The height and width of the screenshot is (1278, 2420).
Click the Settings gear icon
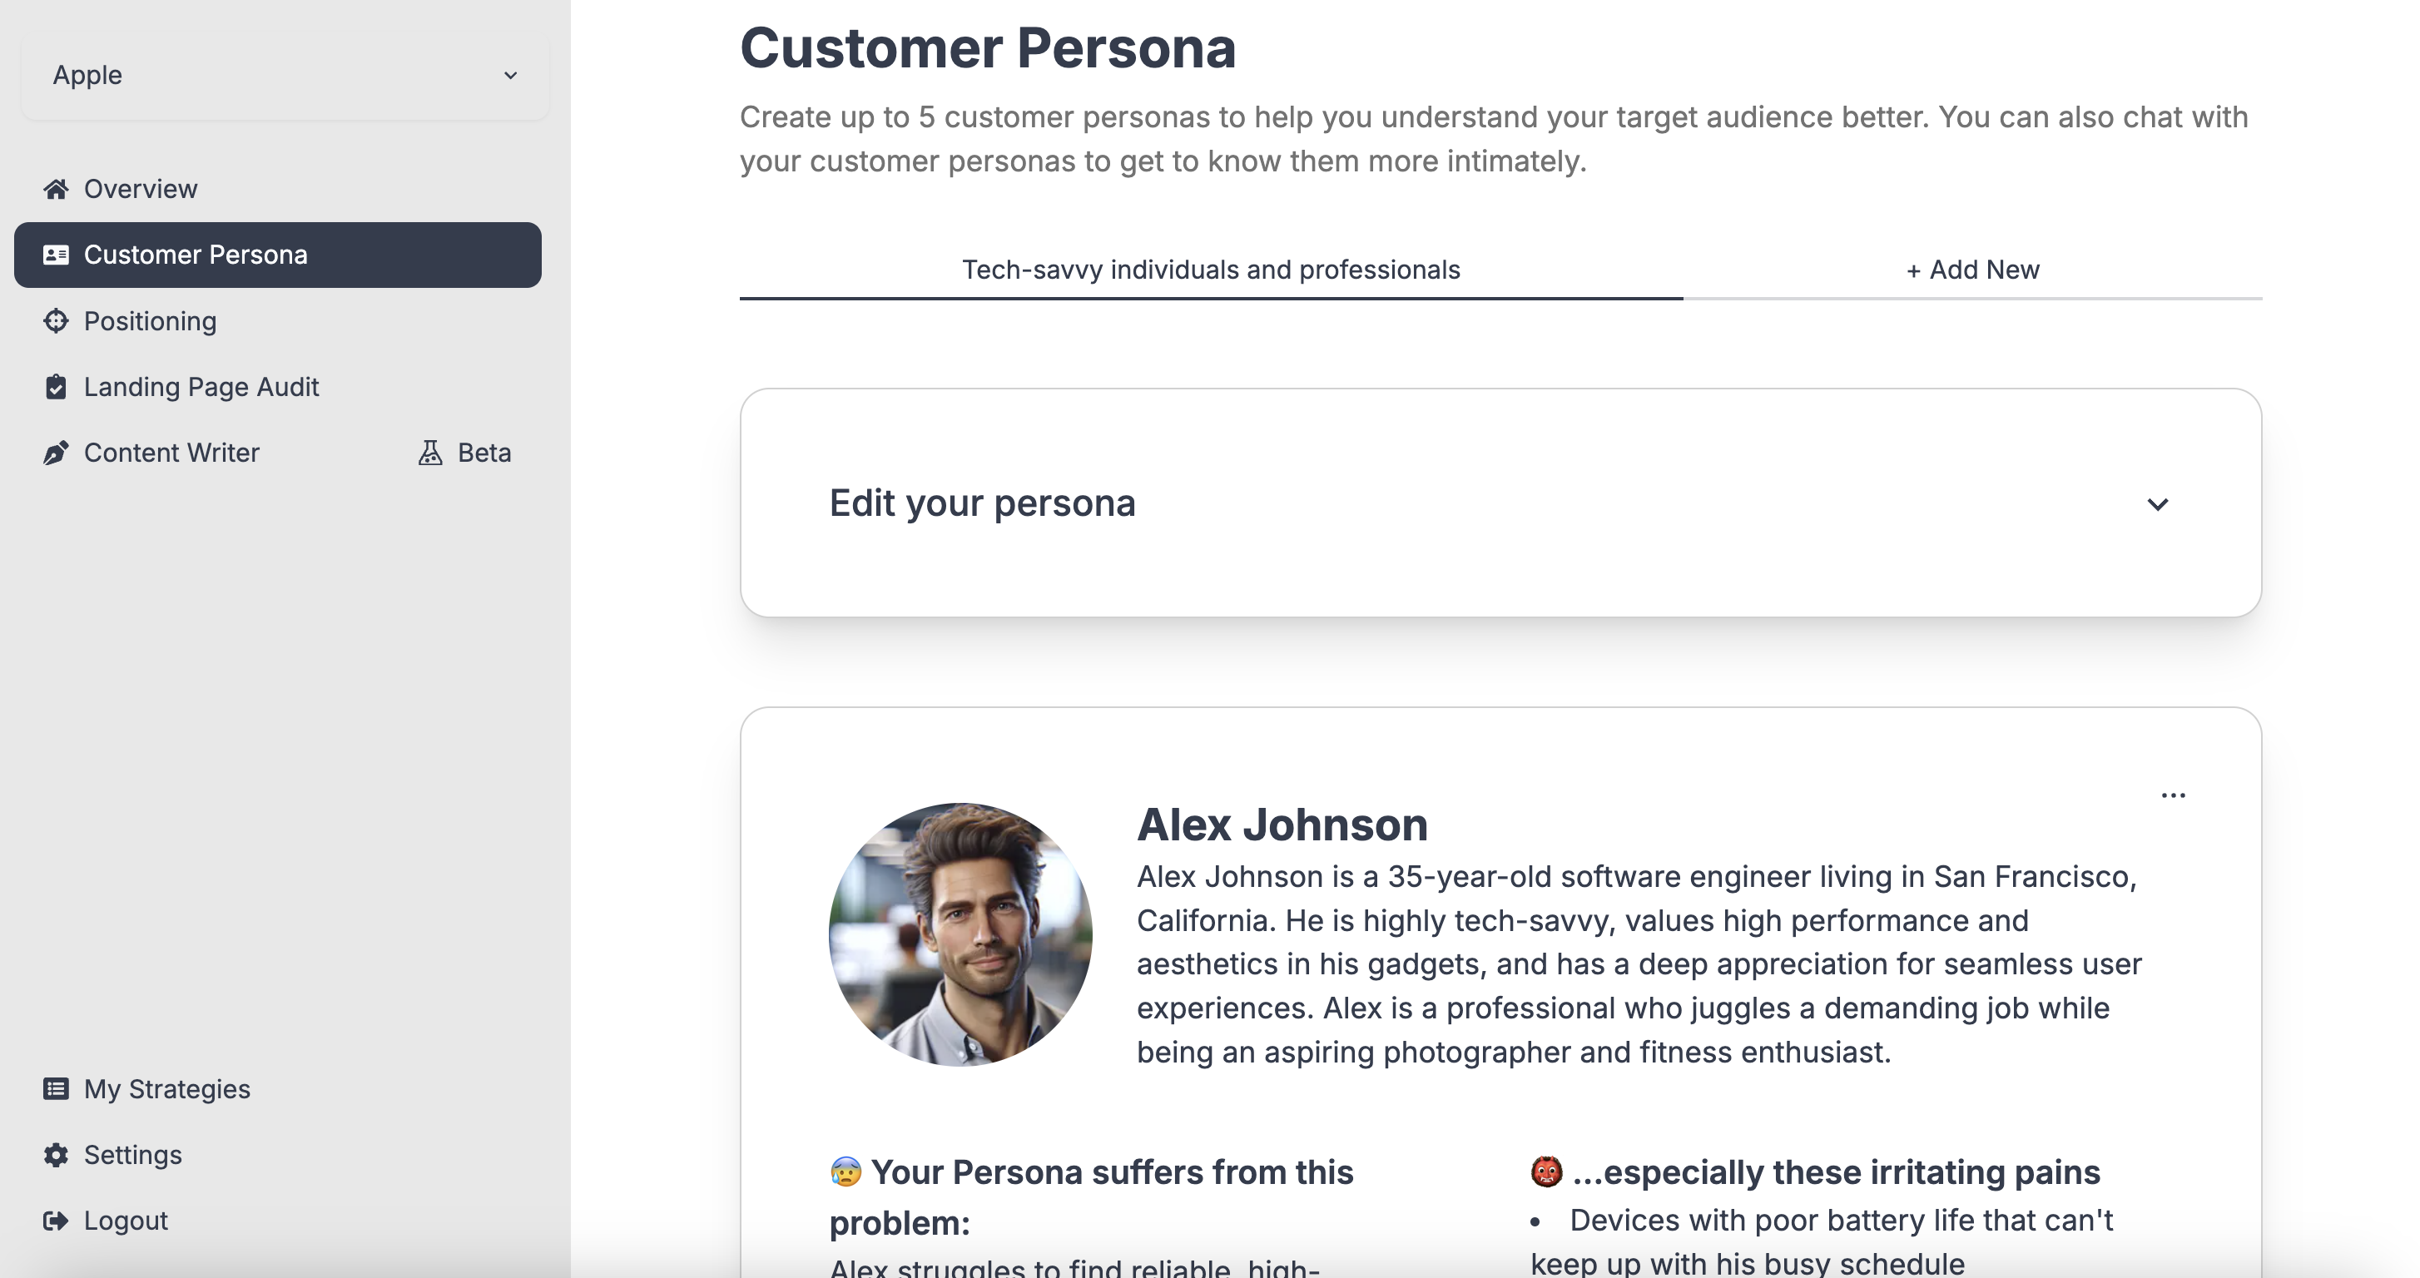click(56, 1154)
